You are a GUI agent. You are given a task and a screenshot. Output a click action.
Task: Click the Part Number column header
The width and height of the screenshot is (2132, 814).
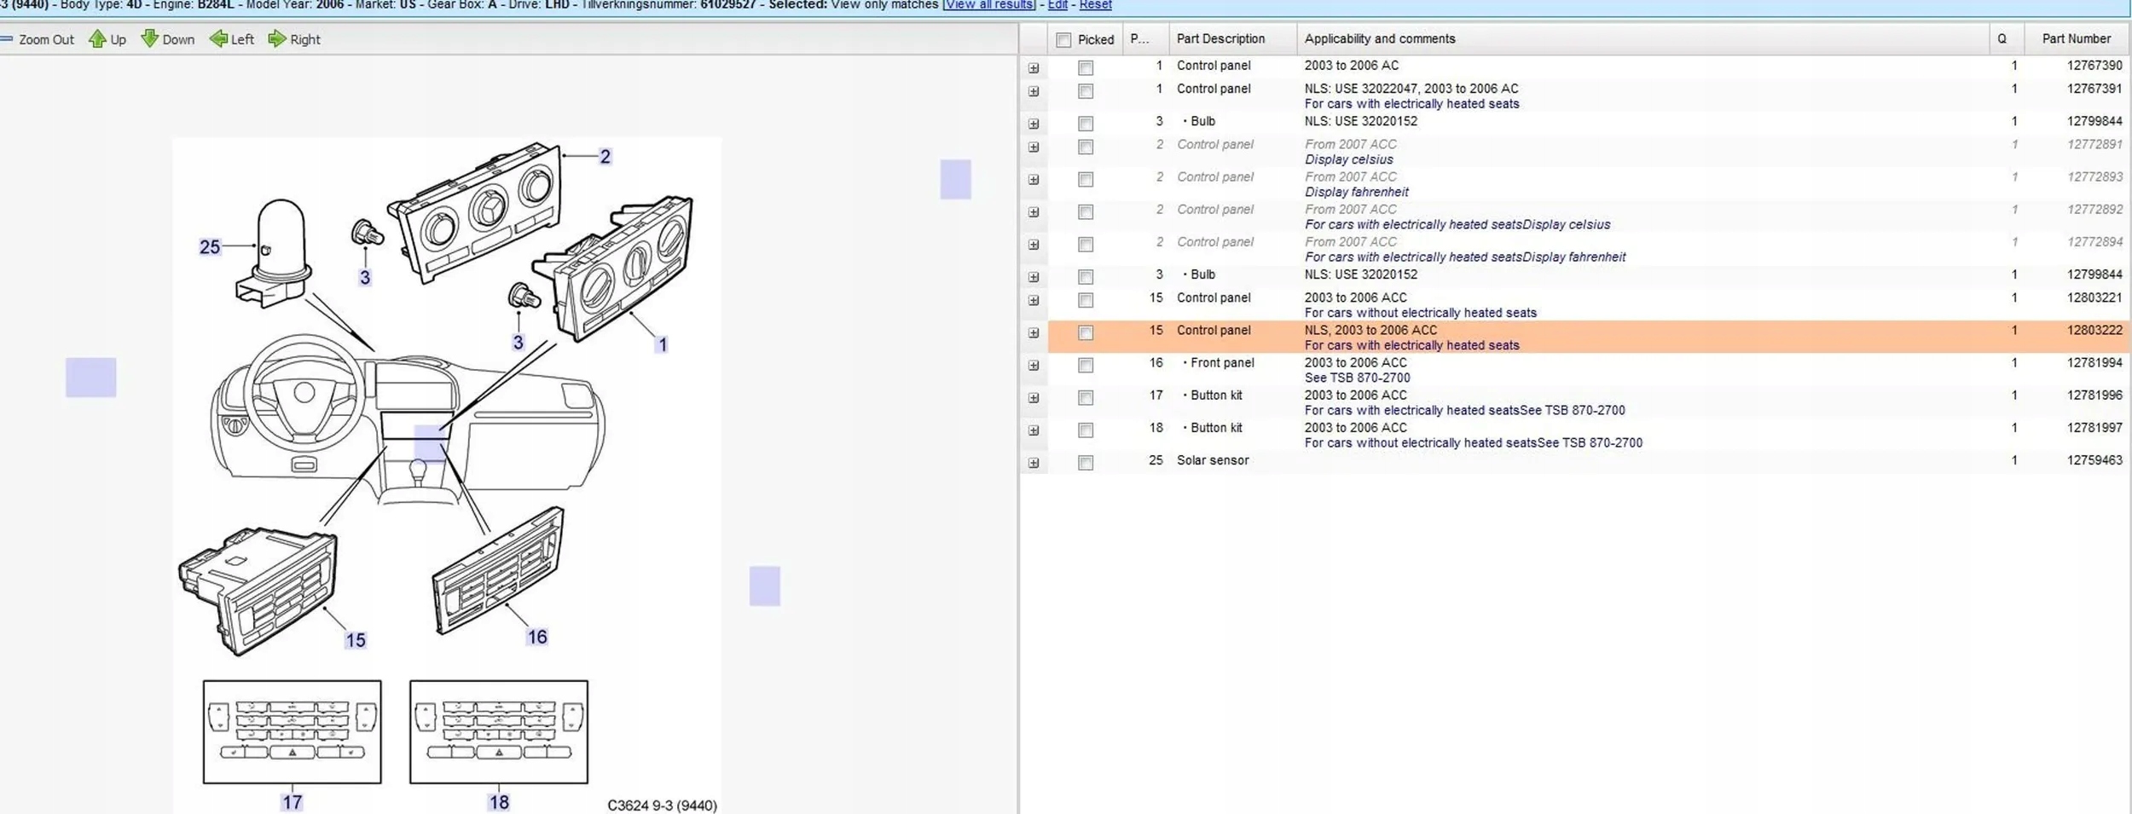click(2076, 39)
